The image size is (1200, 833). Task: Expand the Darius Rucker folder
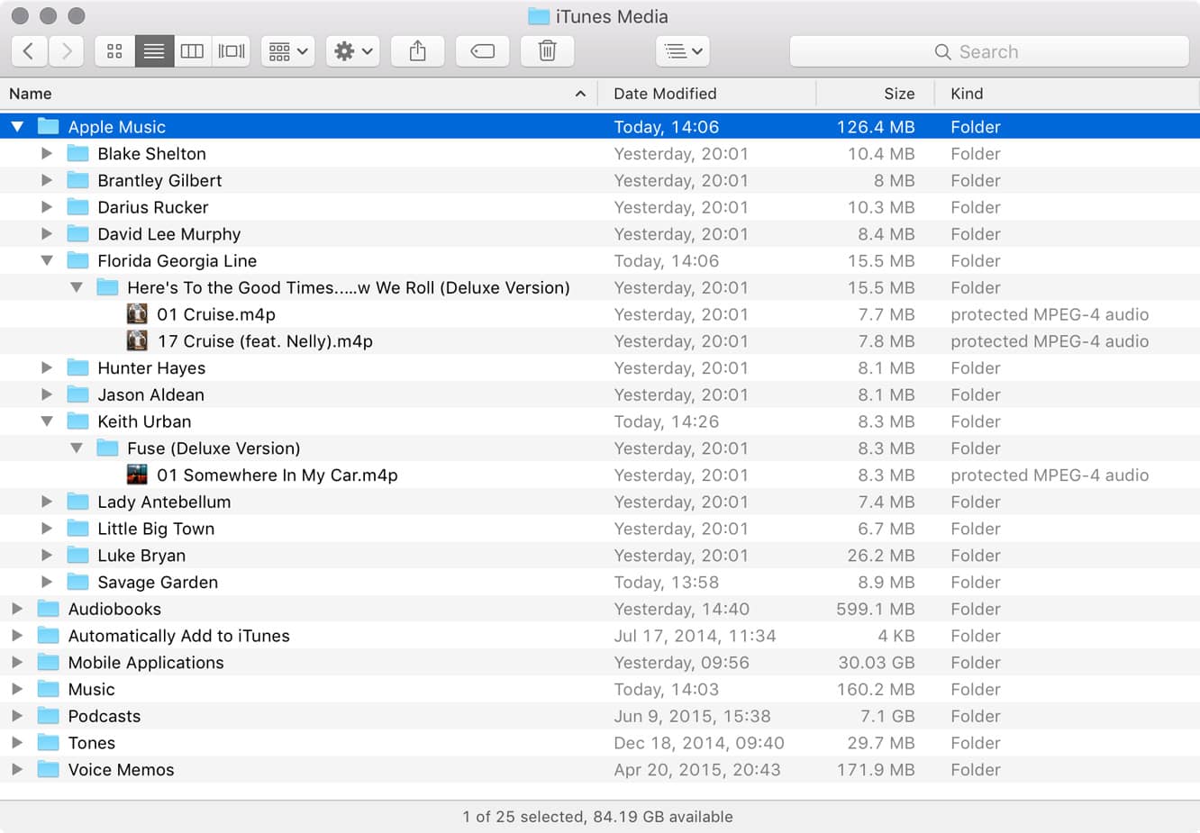[x=47, y=207]
